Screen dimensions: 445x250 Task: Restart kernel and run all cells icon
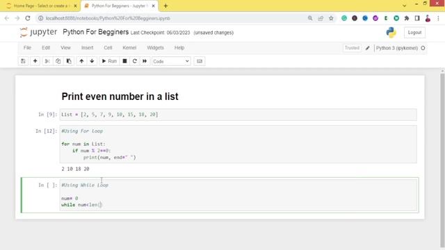pyautogui.click(x=145, y=61)
